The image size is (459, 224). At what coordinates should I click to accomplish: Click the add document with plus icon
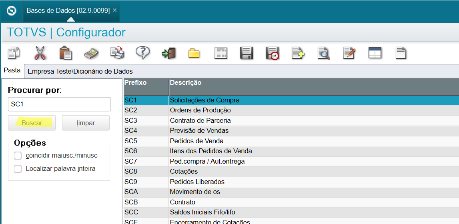coord(298,54)
